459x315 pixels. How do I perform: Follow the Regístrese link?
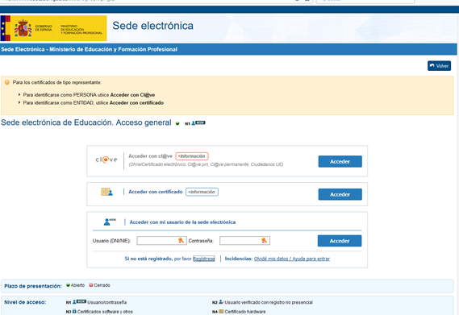(204, 259)
